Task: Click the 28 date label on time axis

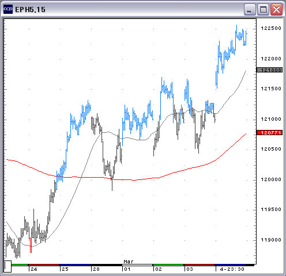Action: (96, 269)
